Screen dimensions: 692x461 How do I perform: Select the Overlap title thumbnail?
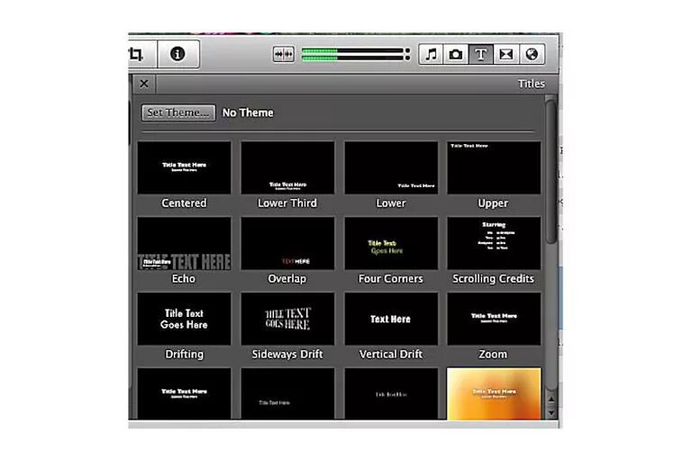(287, 243)
